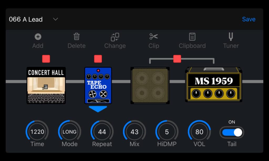Turn off the Tail switch
The width and height of the screenshot is (269, 161).
(232, 132)
